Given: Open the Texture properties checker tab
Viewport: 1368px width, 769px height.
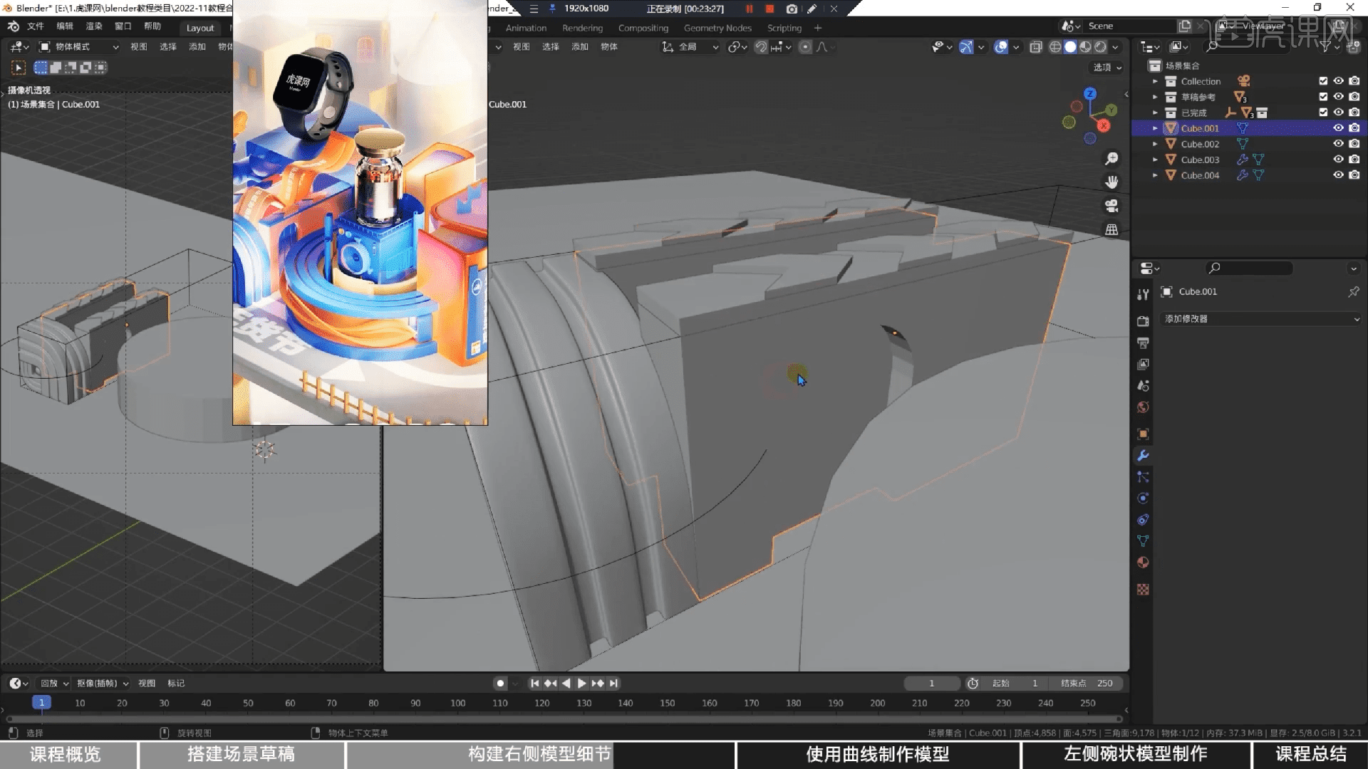Looking at the screenshot, I should [1143, 589].
